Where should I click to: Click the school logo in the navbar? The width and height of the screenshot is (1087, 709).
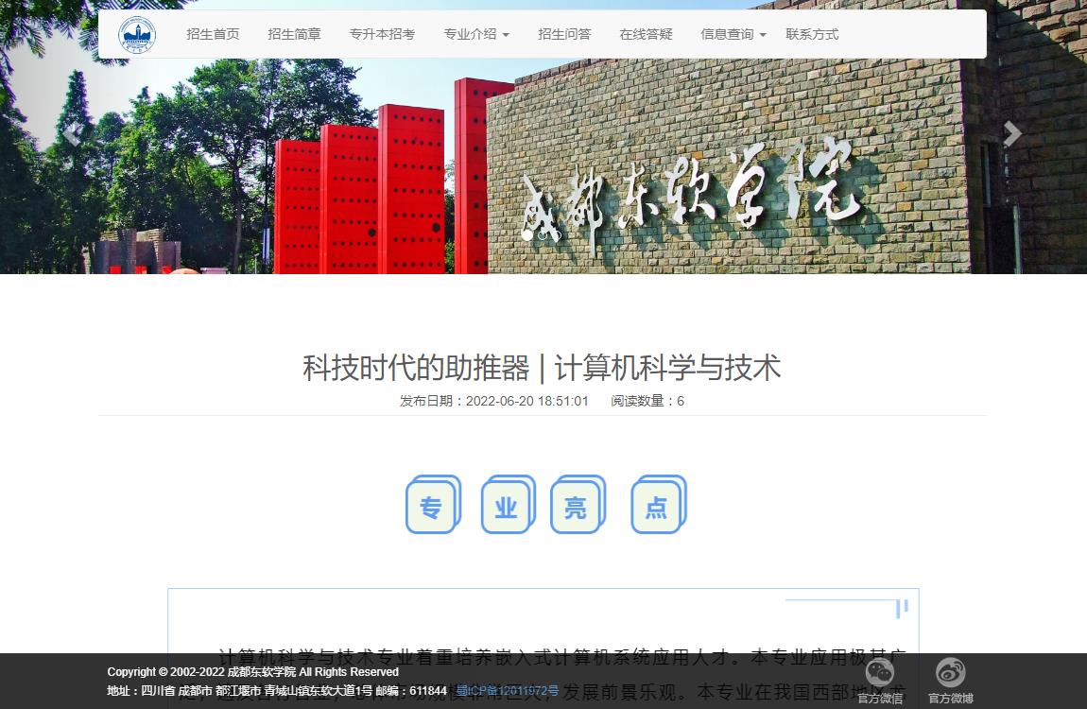tap(137, 35)
